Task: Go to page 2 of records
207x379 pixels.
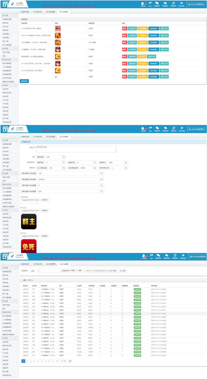Action: pyautogui.click(x=27, y=361)
